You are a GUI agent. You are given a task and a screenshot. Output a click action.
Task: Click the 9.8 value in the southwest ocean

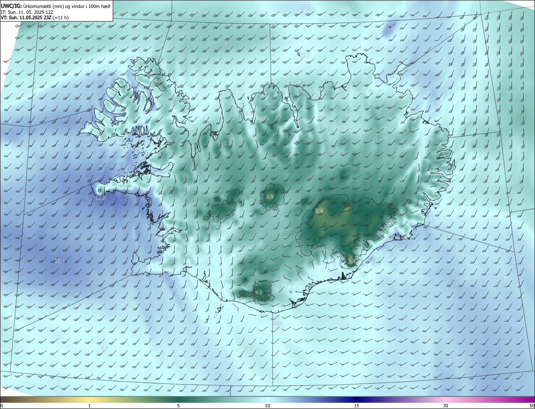(x=104, y=348)
